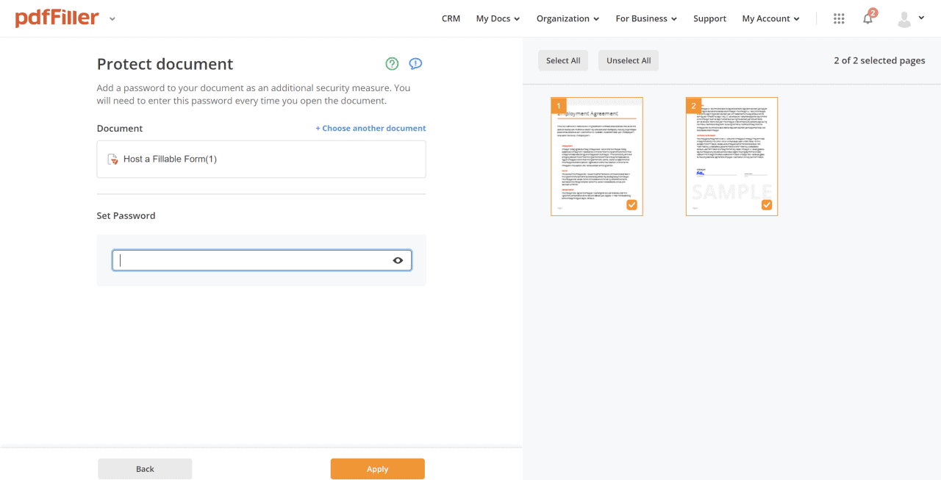941x480 pixels.
Task: Click the pdfFiller logo
Action: click(57, 18)
